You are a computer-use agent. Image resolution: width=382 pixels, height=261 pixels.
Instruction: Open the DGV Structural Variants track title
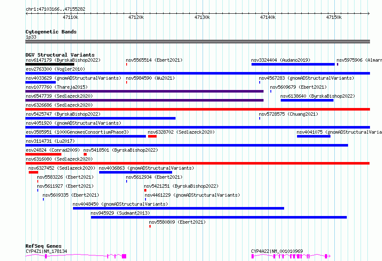(x=60, y=55)
